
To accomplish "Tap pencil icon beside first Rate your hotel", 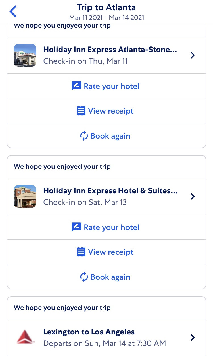I will pos(76,86).
